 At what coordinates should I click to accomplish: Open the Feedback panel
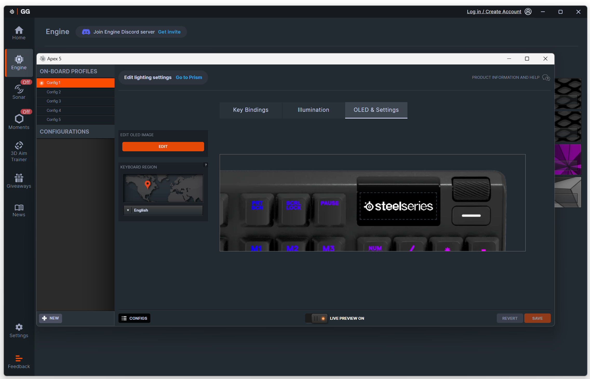click(x=19, y=362)
